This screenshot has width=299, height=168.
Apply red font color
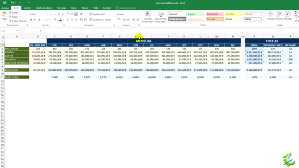click(x=60, y=20)
